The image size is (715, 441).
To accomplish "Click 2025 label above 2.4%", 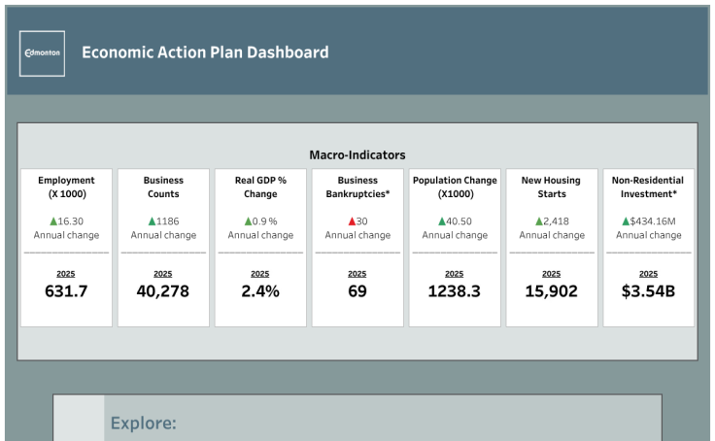I will (x=260, y=274).
